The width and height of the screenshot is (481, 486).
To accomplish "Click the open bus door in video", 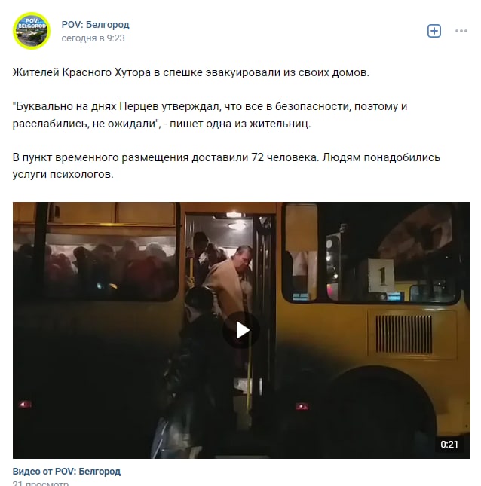I will (x=230, y=310).
